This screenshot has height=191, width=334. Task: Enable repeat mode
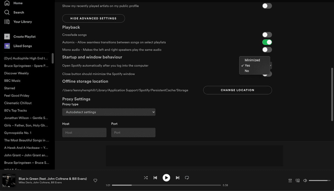pos(187,178)
